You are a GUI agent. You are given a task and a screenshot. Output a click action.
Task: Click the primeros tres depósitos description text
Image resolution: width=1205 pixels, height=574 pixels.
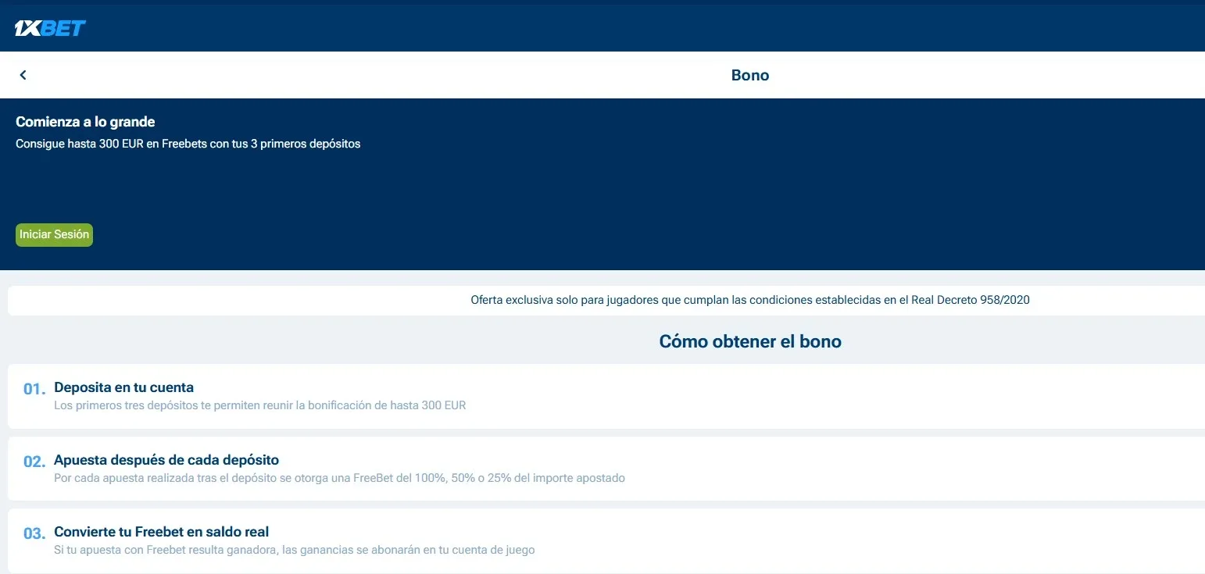[260, 406]
